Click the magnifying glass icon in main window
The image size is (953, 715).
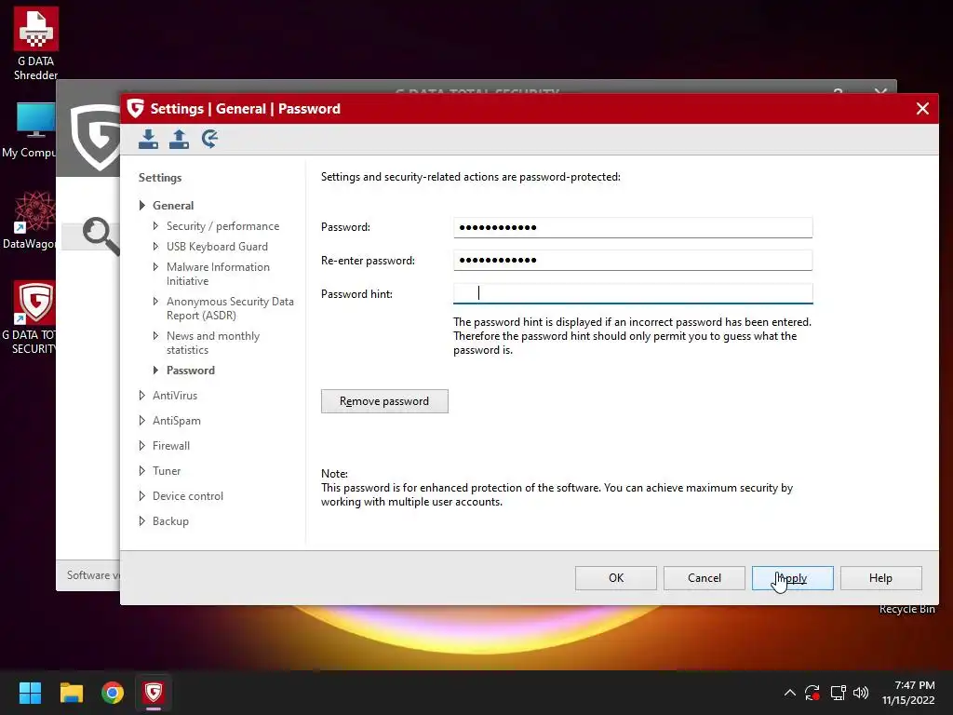tap(101, 235)
